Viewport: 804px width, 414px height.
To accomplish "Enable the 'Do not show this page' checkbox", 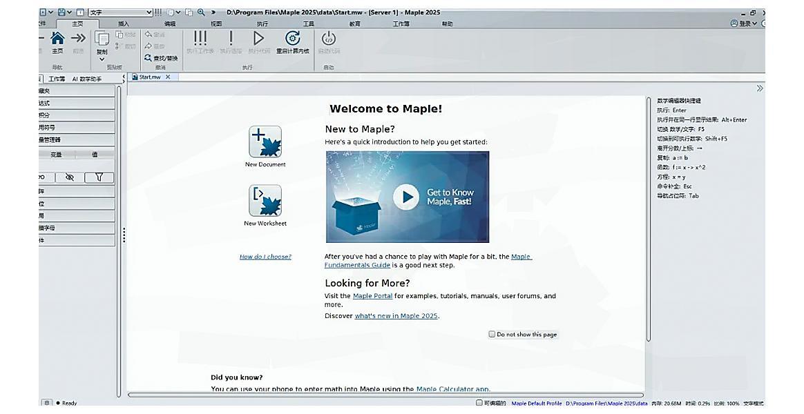I will coord(492,334).
